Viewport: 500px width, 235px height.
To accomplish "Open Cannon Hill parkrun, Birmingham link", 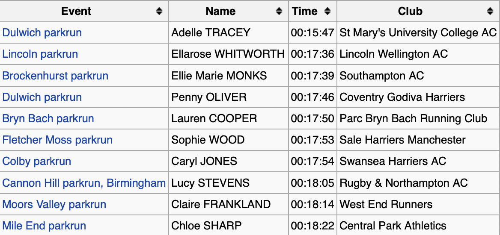I will (x=84, y=183).
